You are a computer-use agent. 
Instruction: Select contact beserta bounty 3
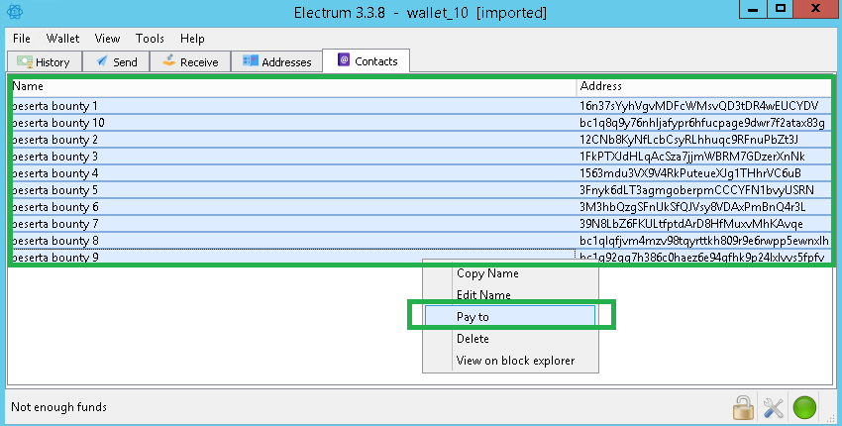[293, 157]
